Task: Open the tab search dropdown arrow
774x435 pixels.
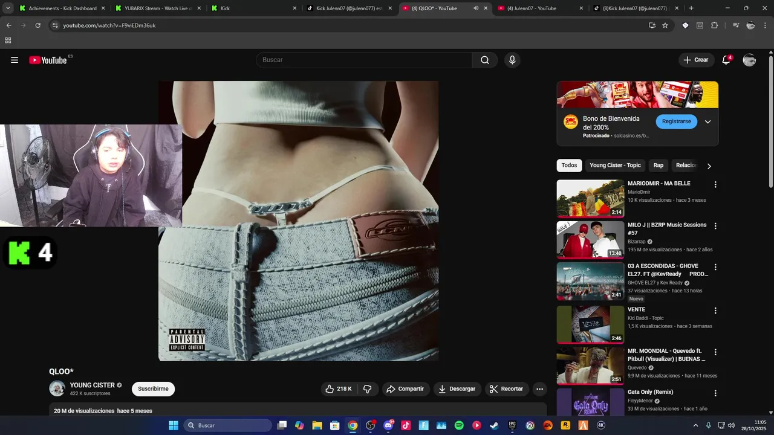Action: coord(8,8)
